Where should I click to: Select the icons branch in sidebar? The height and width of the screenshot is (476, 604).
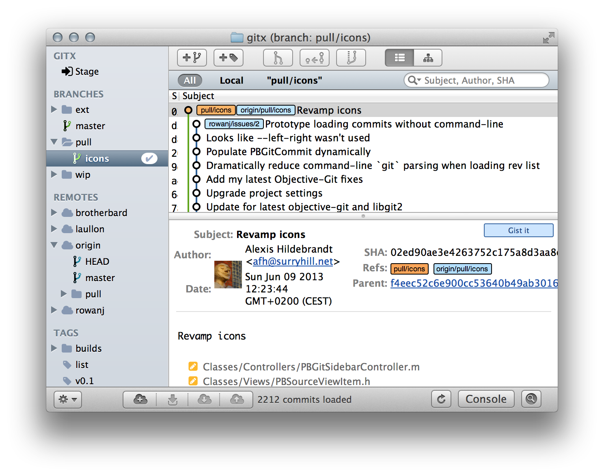(x=107, y=158)
